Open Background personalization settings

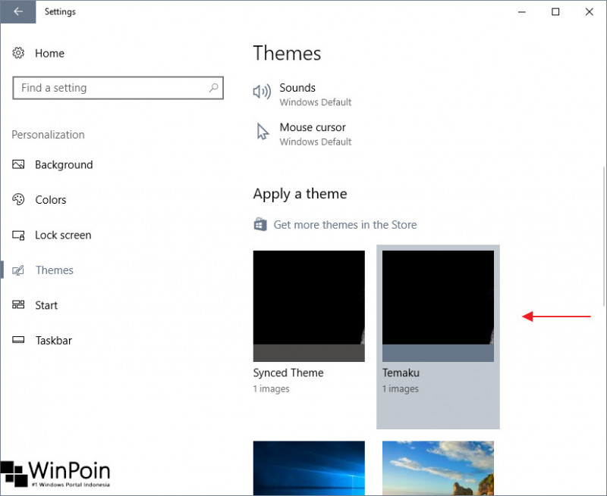pos(64,165)
